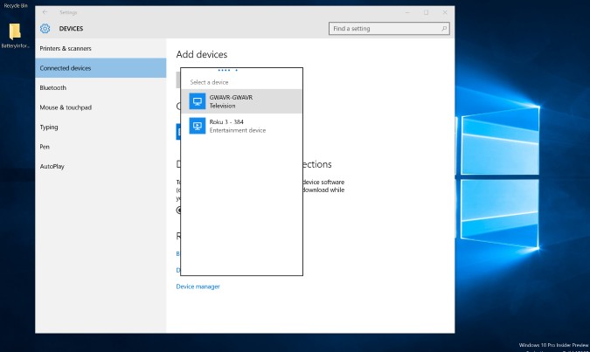This screenshot has height=352, width=590.
Task: Click the Devices gear icon
Action: (45, 29)
